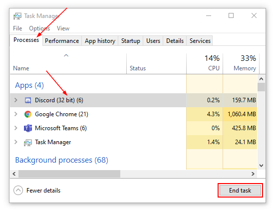Viewport: 277px width, 211px height.
Task: Click the Google Chrome icon
Action: (28, 114)
